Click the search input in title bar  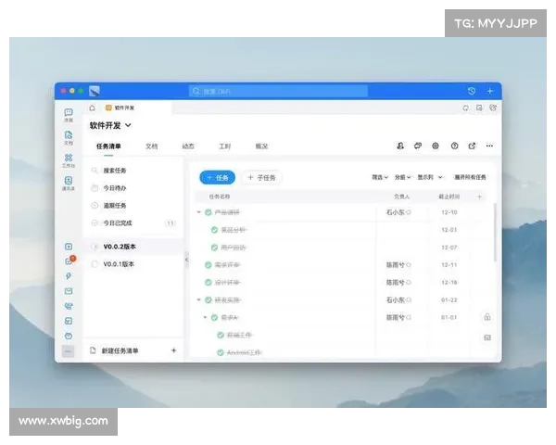278,91
